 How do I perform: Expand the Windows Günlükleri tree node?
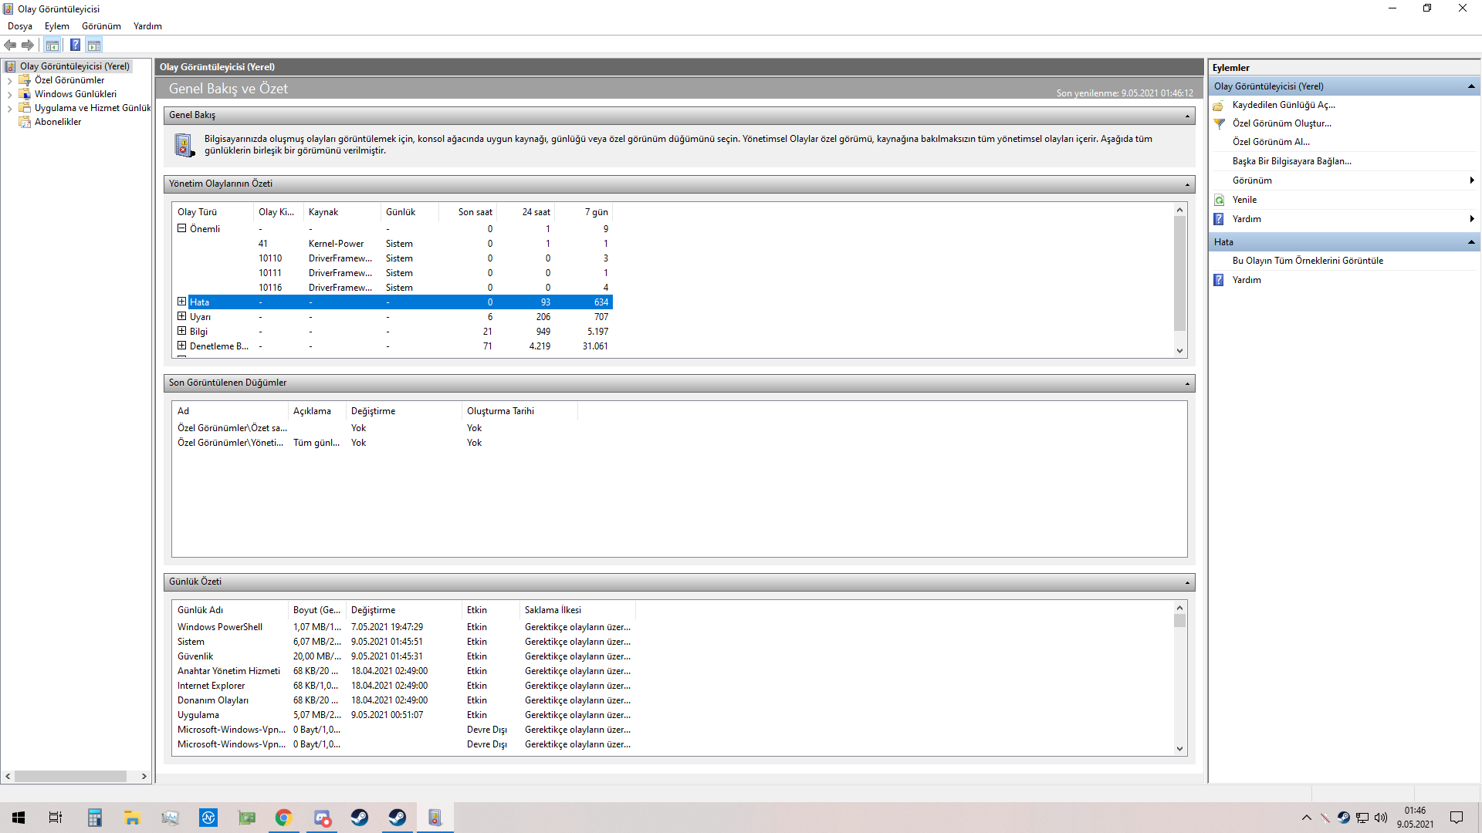(9, 94)
